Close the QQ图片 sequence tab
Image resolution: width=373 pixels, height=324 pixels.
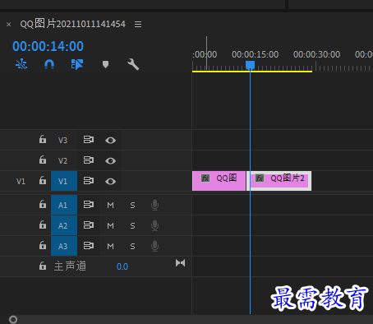[9, 25]
